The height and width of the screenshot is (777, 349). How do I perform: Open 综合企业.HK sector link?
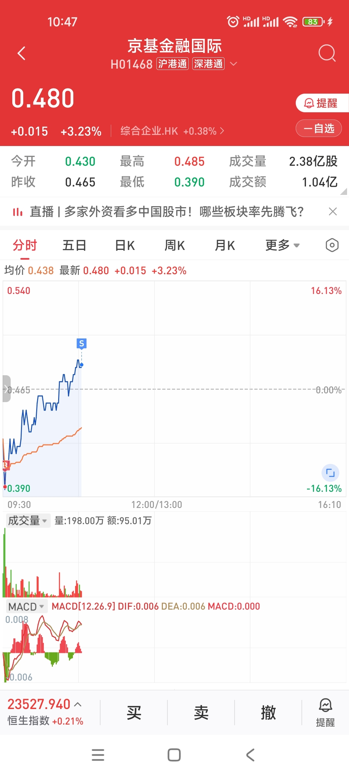(x=172, y=131)
